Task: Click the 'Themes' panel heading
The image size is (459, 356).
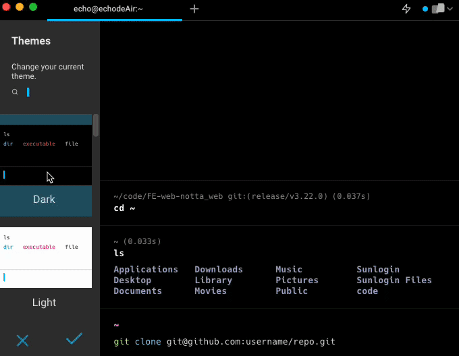Action: 31,41
